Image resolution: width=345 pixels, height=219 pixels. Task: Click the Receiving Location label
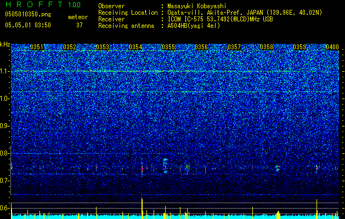coord(128,13)
